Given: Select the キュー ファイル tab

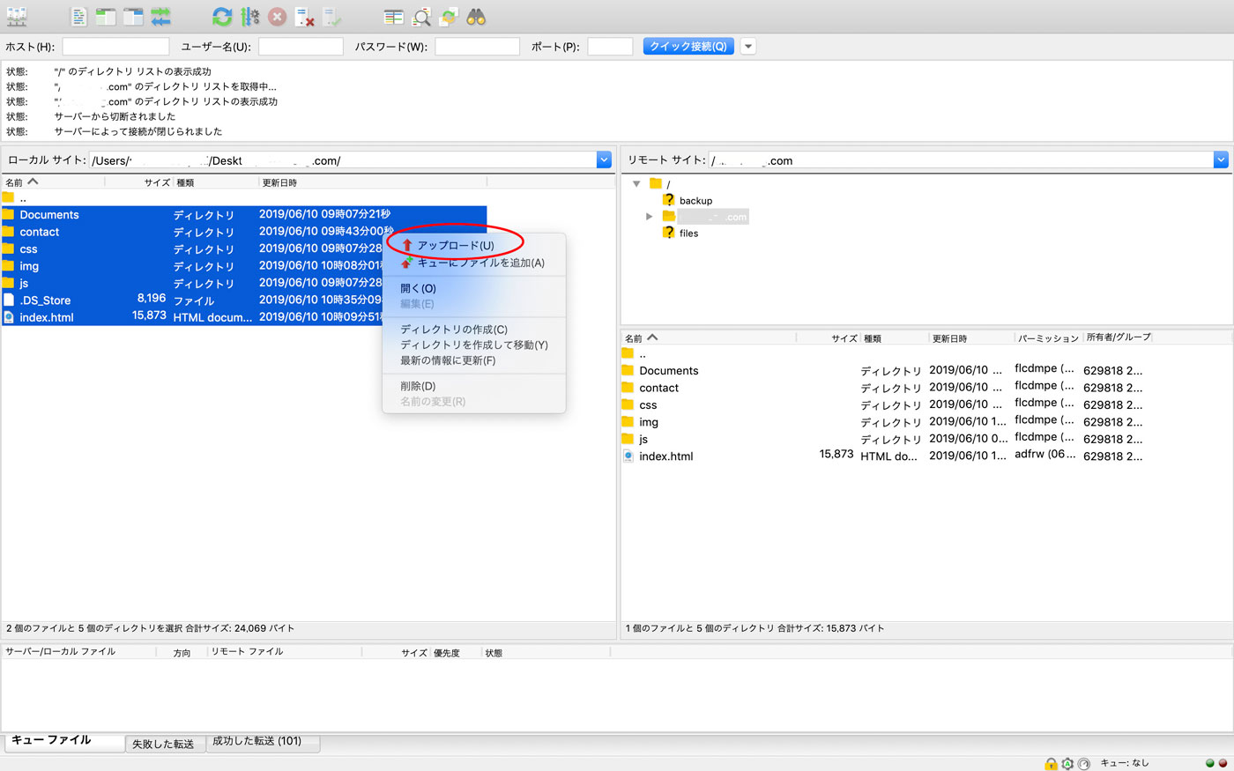Looking at the screenshot, I should coord(63,741).
